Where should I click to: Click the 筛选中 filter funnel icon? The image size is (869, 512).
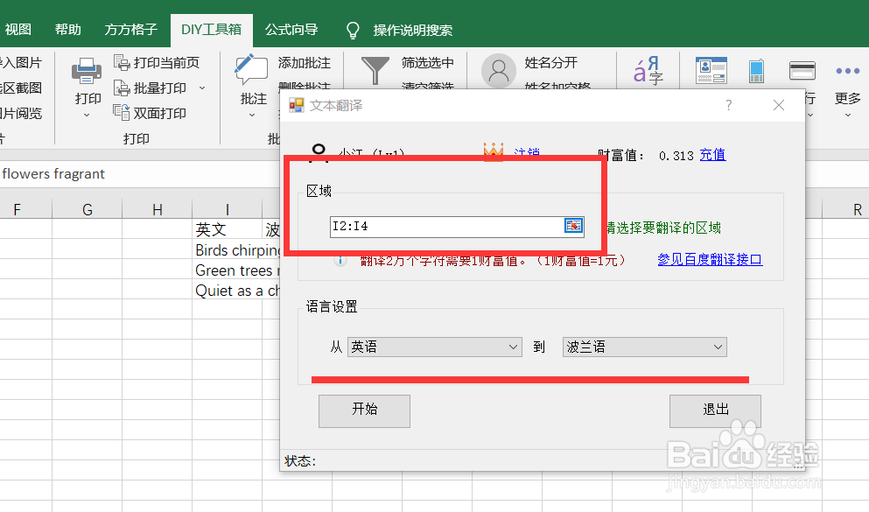tap(375, 68)
